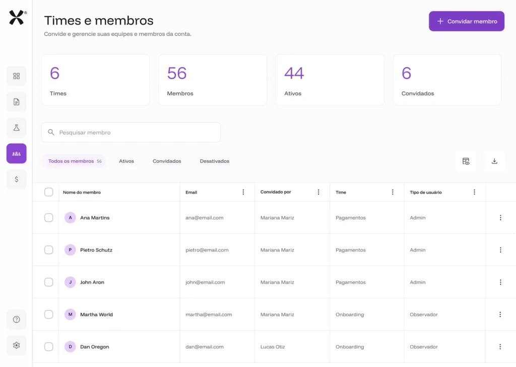
Task: Open the settings gear in sidebar
Action: point(17,345)
